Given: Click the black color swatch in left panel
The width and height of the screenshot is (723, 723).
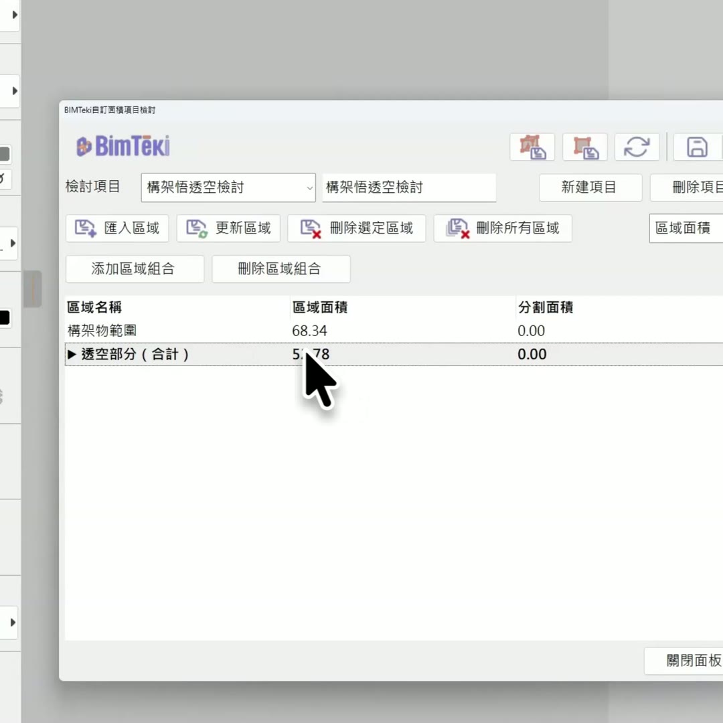Looking at the screenshot, I should [x=4, y=318].
